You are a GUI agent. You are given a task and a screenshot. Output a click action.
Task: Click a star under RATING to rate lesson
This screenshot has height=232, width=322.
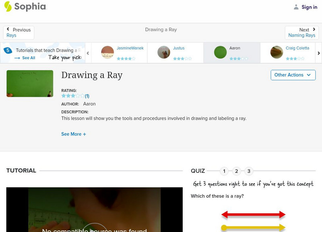(73, 95)
